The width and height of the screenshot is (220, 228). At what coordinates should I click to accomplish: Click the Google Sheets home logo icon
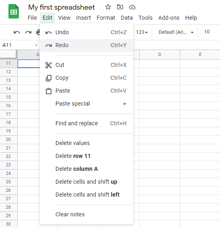click(14, 11)
